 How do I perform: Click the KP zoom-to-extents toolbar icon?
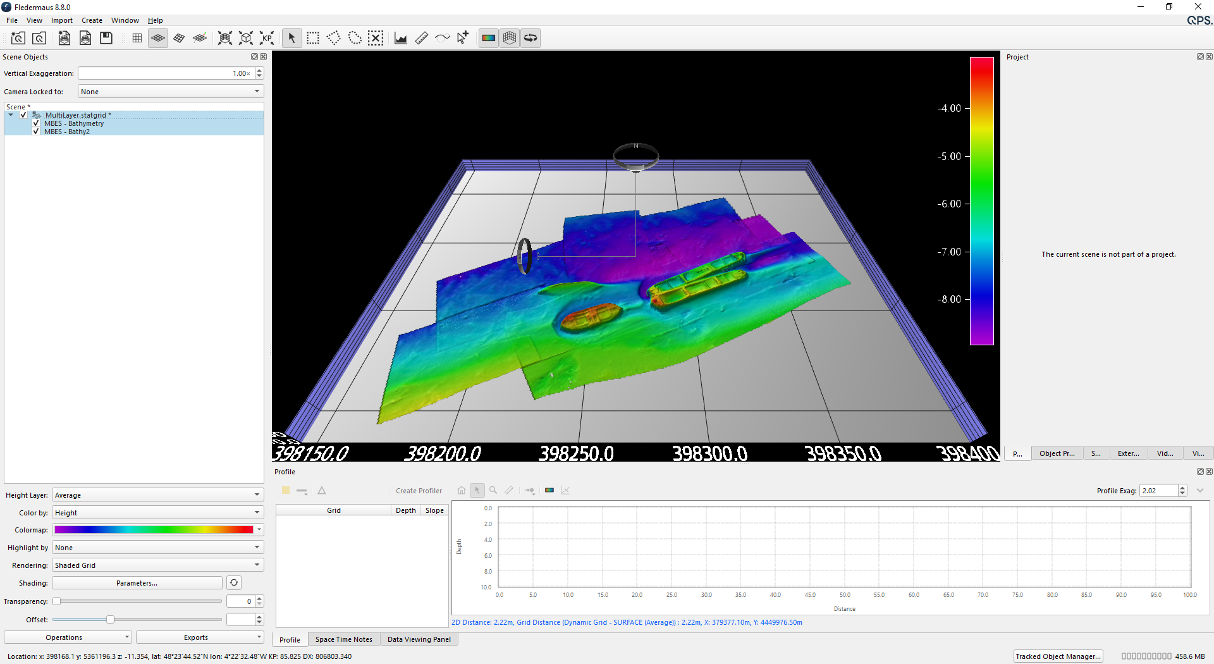(x=267, y=39)
